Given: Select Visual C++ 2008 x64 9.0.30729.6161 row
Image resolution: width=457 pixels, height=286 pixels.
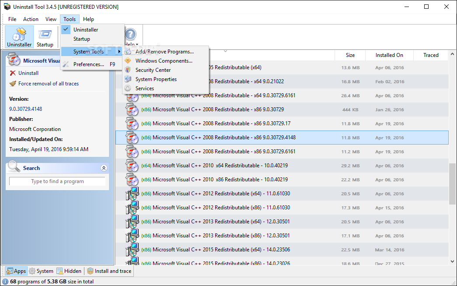Looking at the screenshot, I should pyautogui.click(x=282, y=95).
